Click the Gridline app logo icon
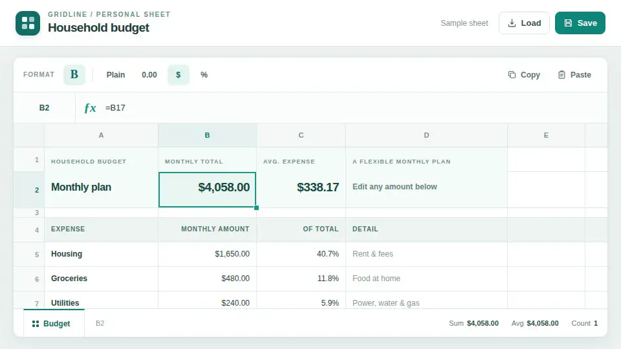 pyautogui.click(x=28, y=23)
